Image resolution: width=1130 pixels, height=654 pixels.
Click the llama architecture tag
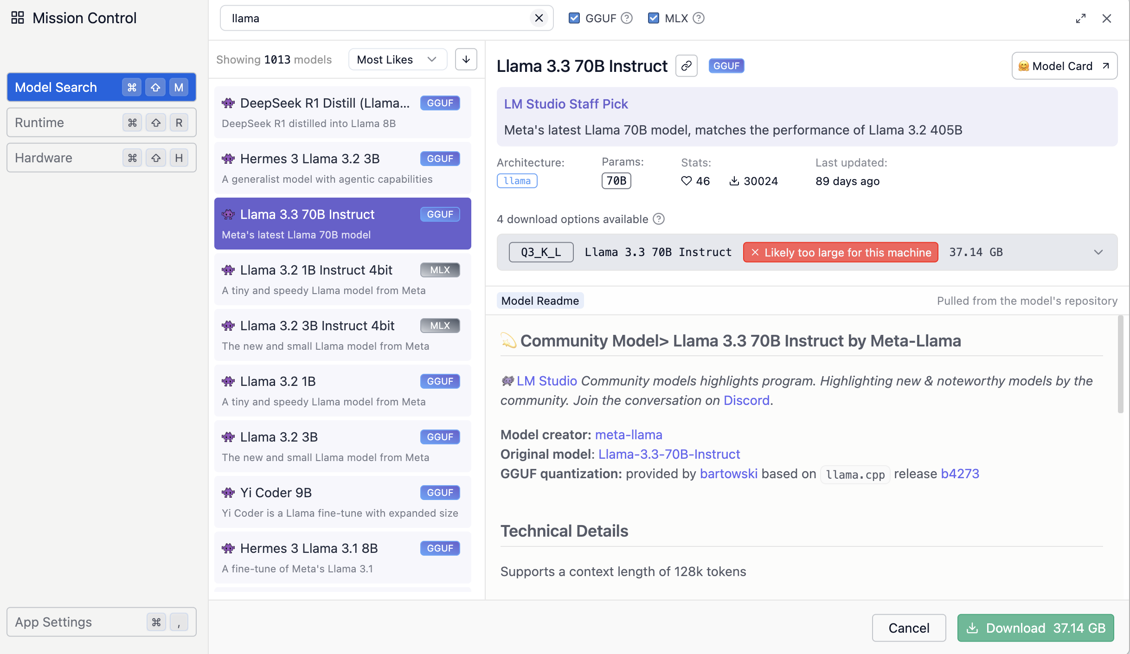(x=517, y=181)
